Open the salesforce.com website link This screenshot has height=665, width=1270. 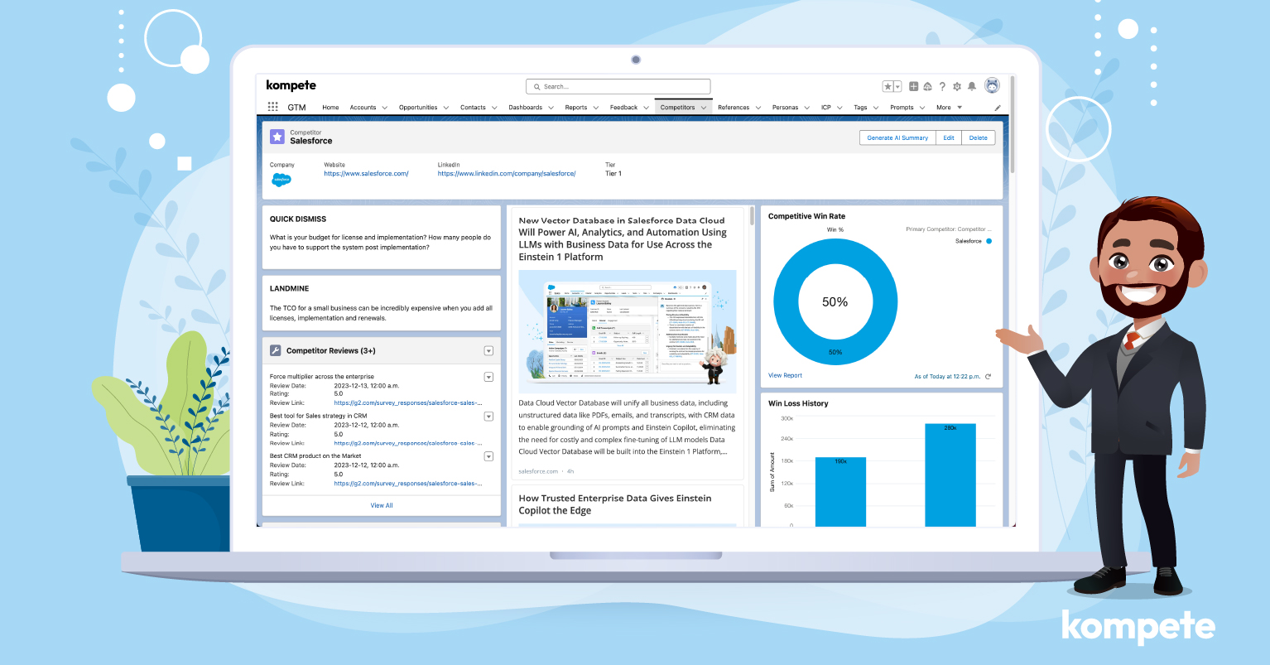(366, 174)
